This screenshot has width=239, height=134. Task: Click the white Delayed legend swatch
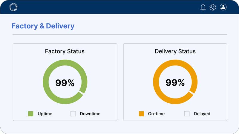187,114
